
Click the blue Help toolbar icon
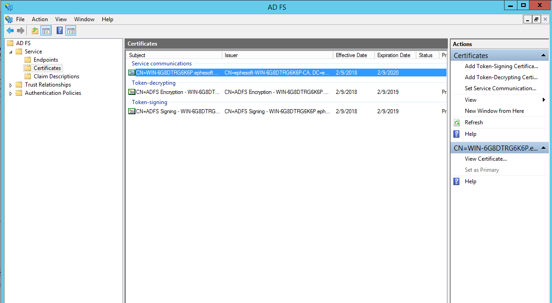click(x=60, y=30)
